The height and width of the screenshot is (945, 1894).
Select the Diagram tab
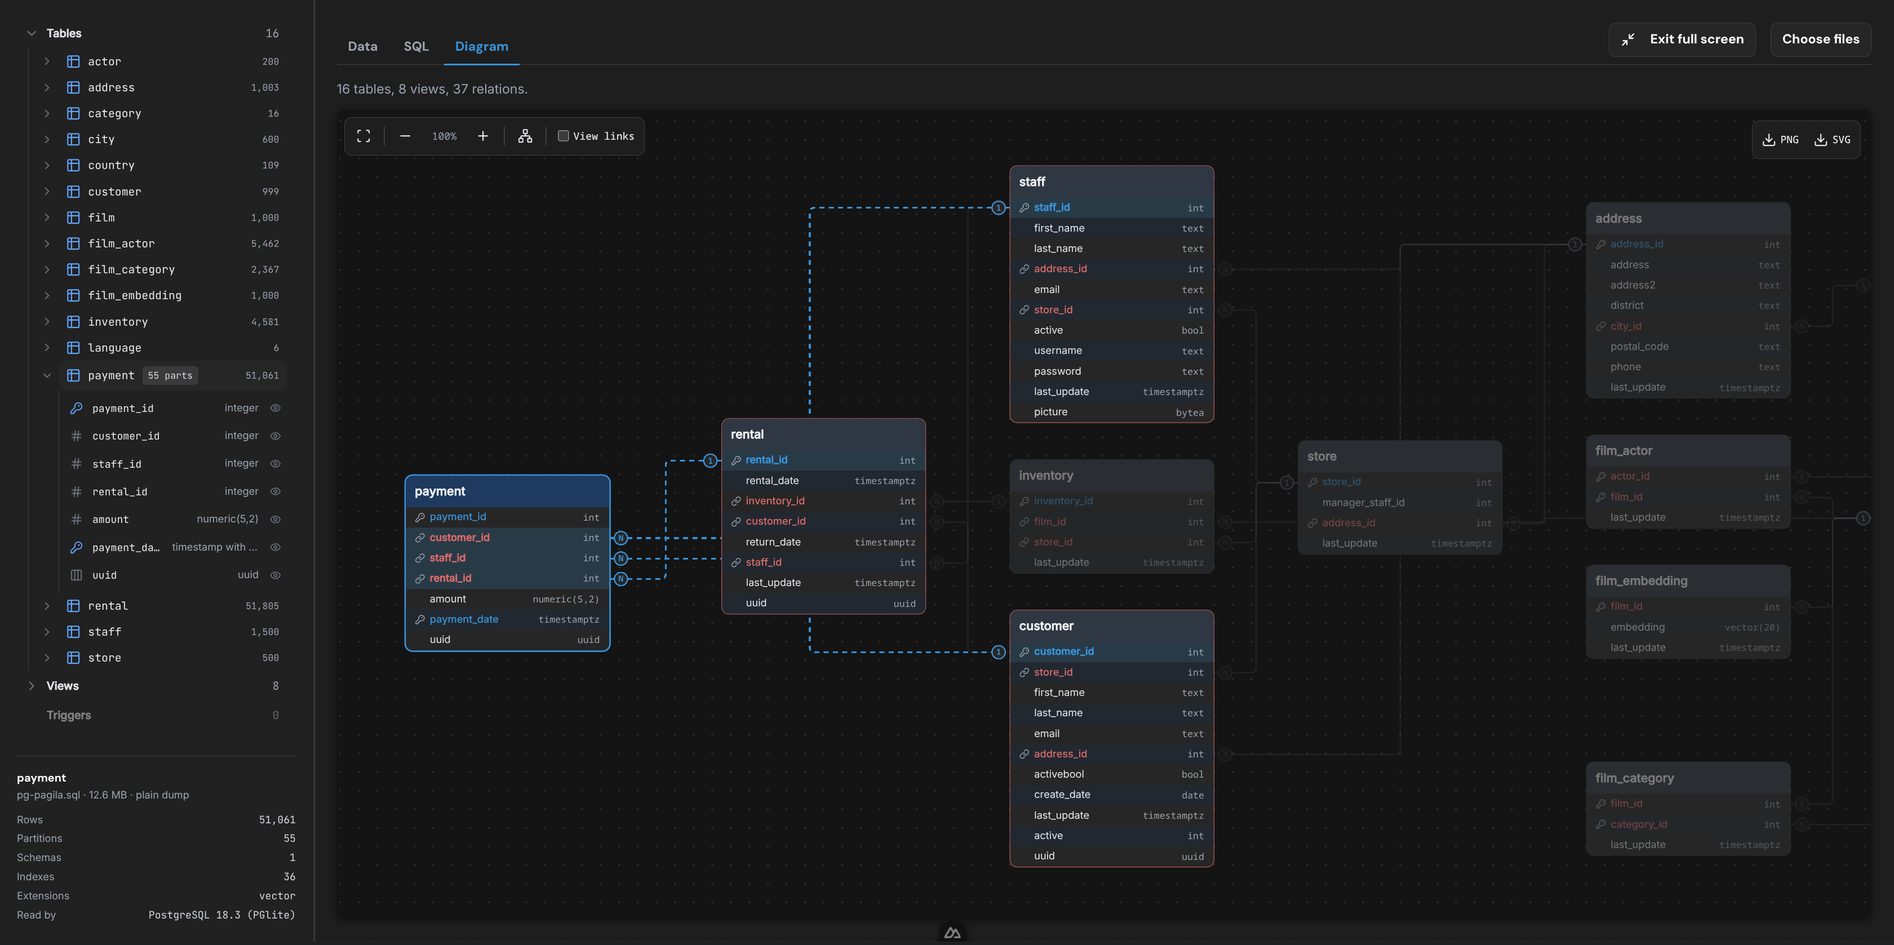click(482, 46)
